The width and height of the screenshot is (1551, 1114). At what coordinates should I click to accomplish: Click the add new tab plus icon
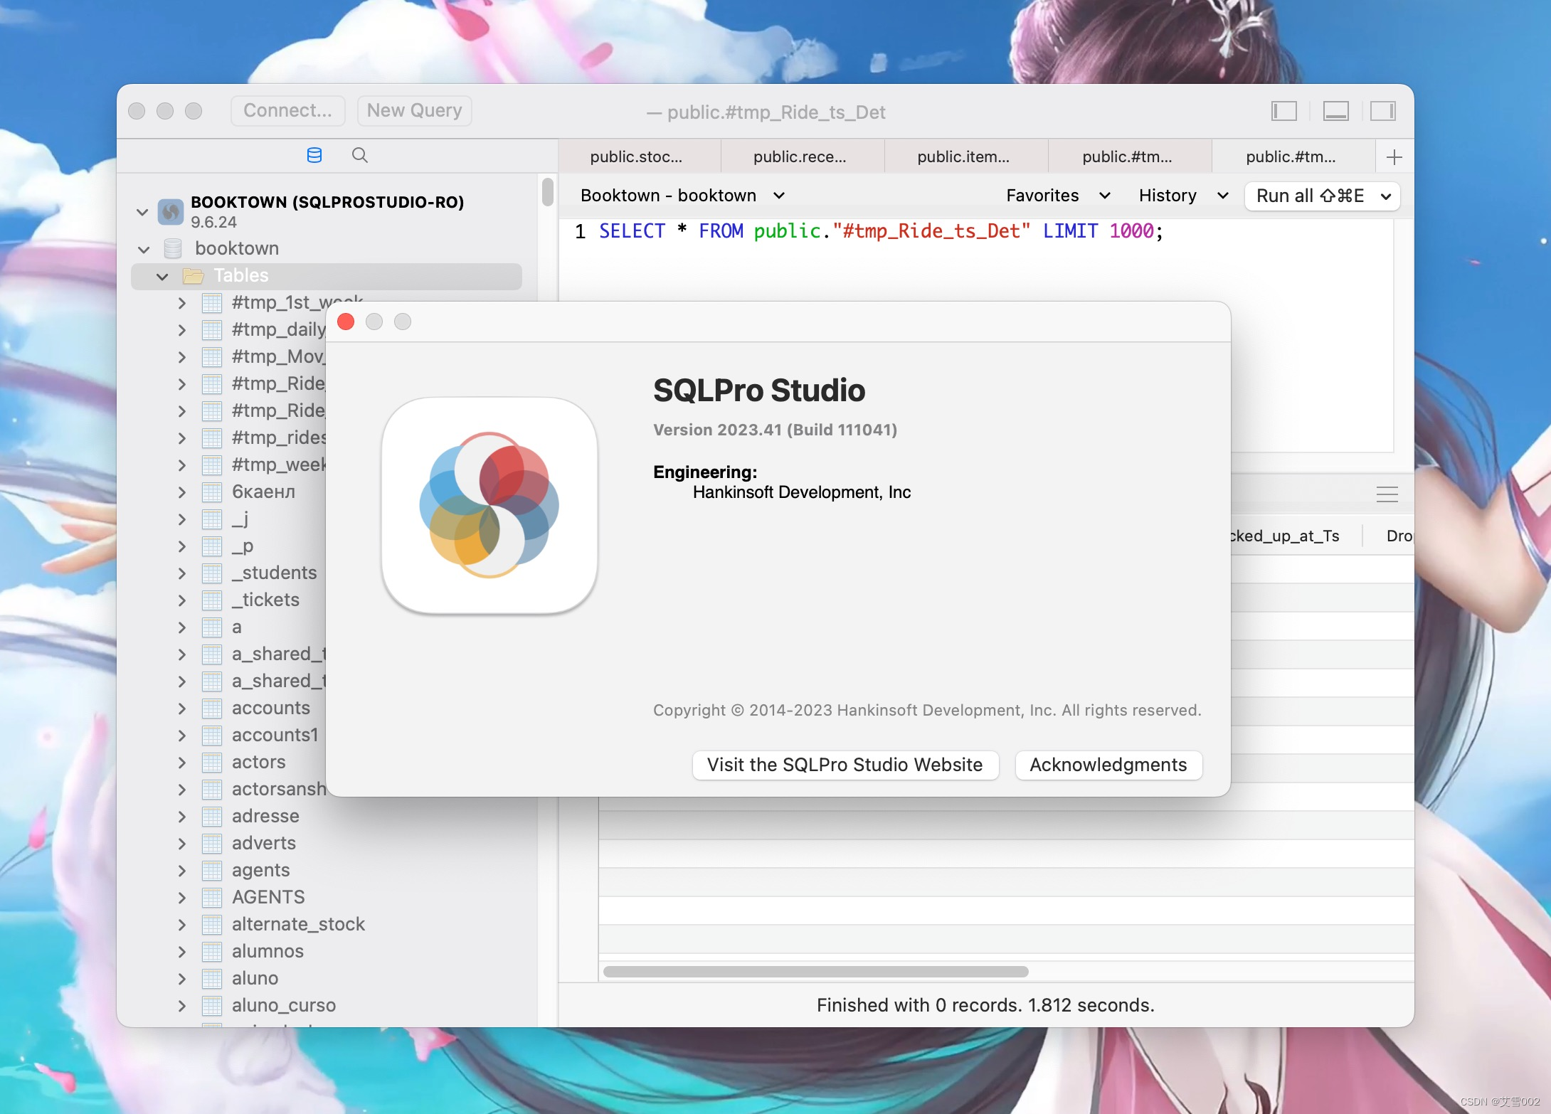pyautogui.click(x=1394, y=157)
